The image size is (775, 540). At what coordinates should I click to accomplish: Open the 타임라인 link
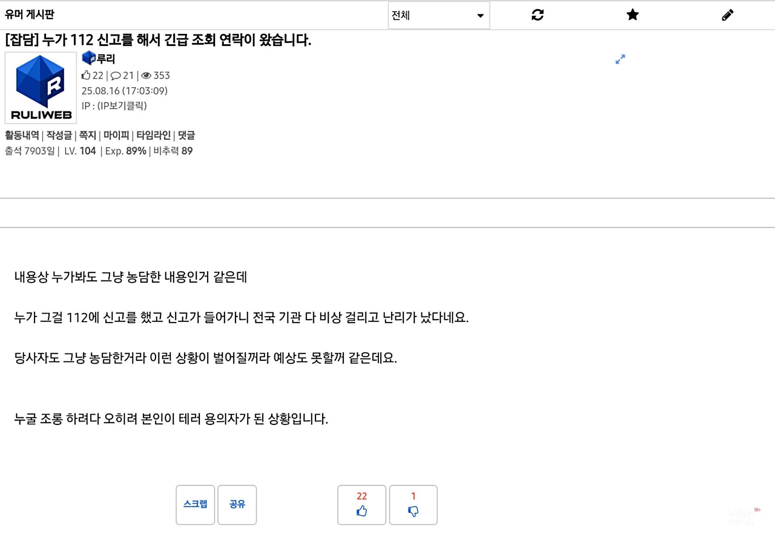point(153,135)
